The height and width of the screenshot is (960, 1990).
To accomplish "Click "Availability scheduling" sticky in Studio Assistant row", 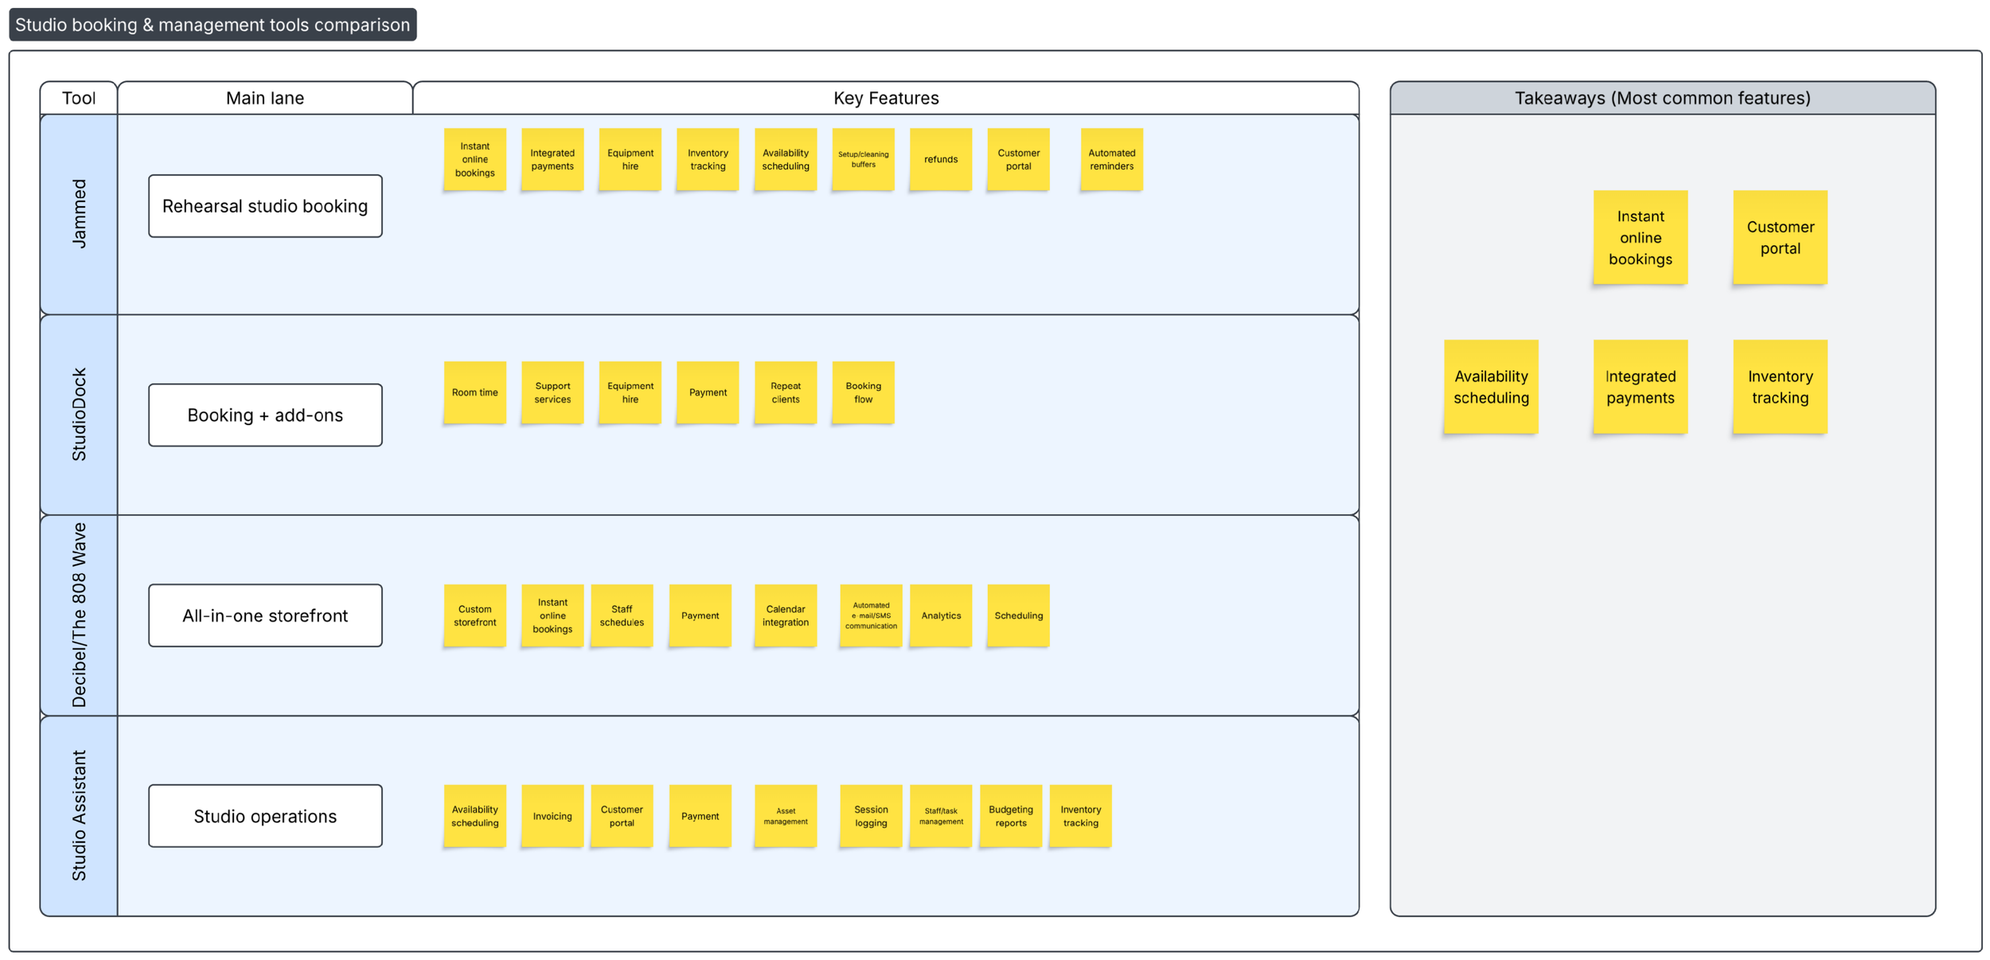I will click(475, 816).
